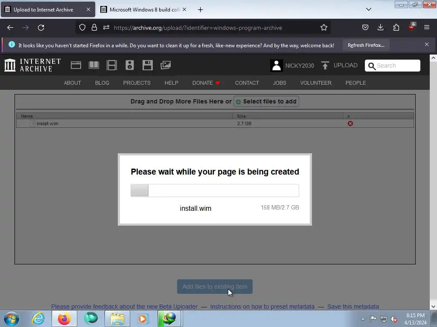The height and width of the screenshot is (327, 437).
Task: Open Windows Explorer folder on taskbar
Action: point(117,318)
